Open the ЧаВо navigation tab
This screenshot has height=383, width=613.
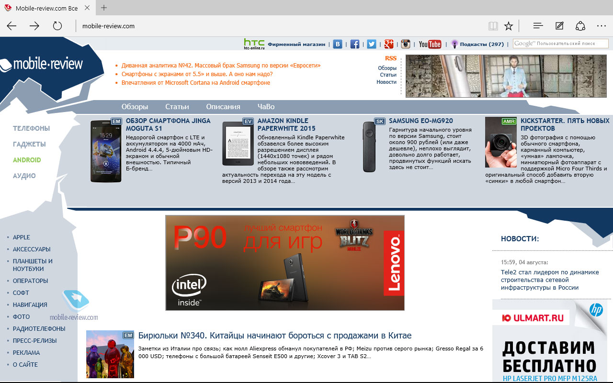[266, 107]
